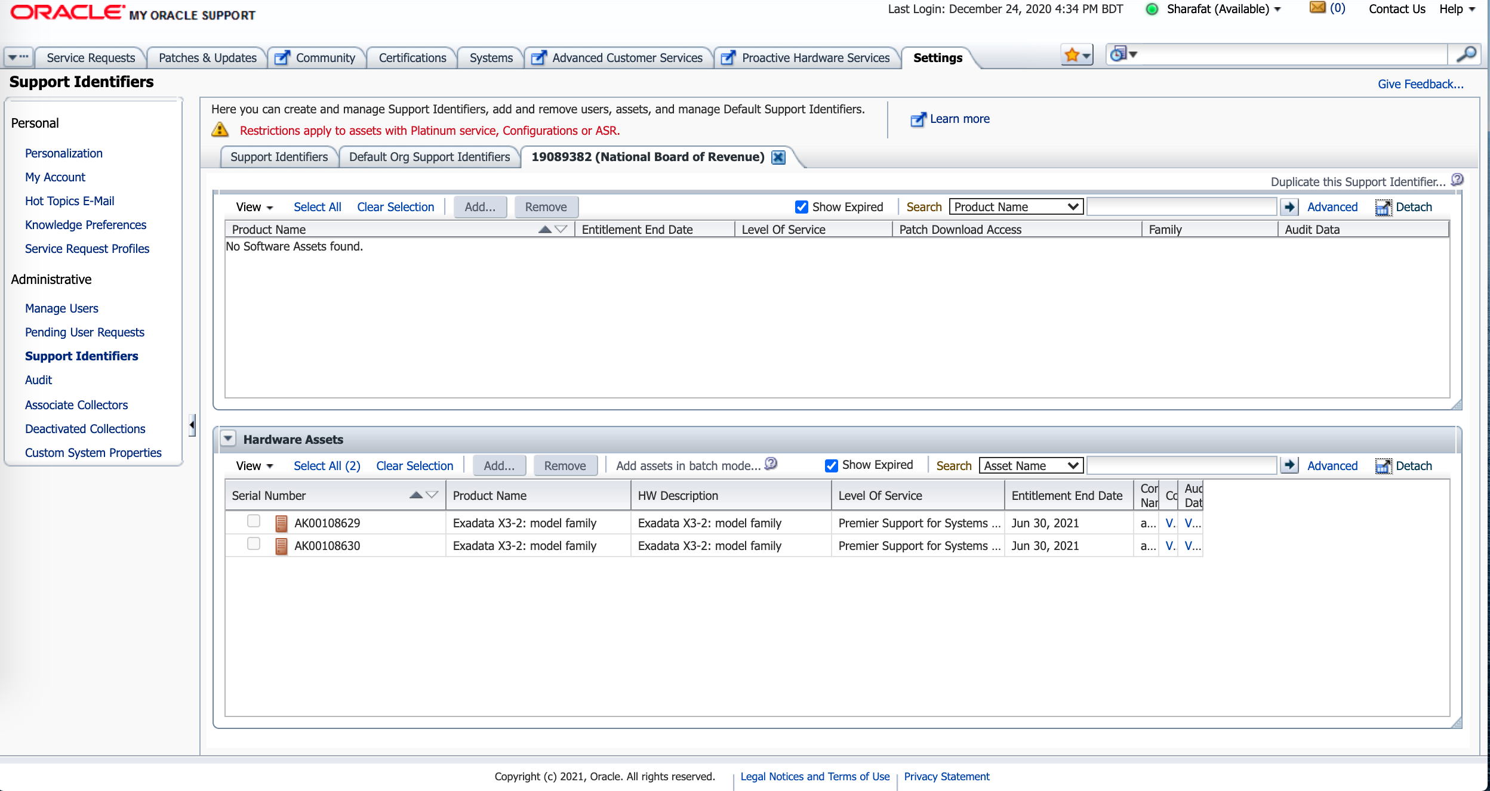Image resolution: width=1490 pixels, height=791 pixels.
Task: Click the favorites star icon
Action: 1072,55
